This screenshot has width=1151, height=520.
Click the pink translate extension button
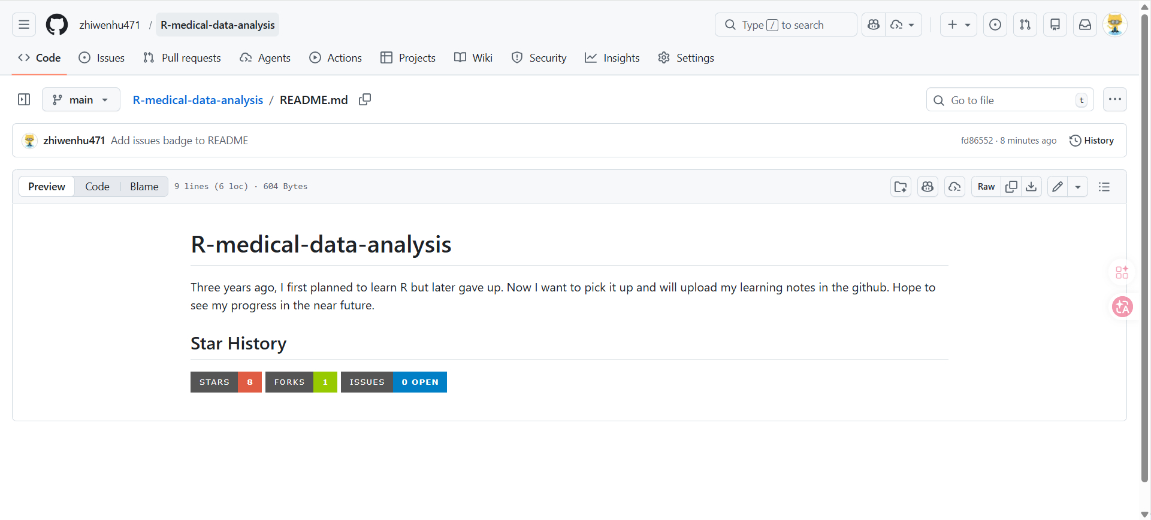[x=1122, y=307]
